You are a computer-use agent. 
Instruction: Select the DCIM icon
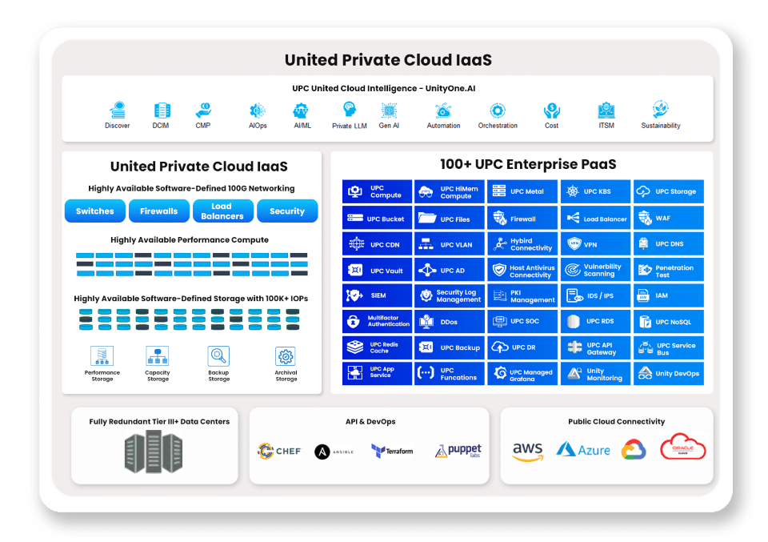point(162,110)
